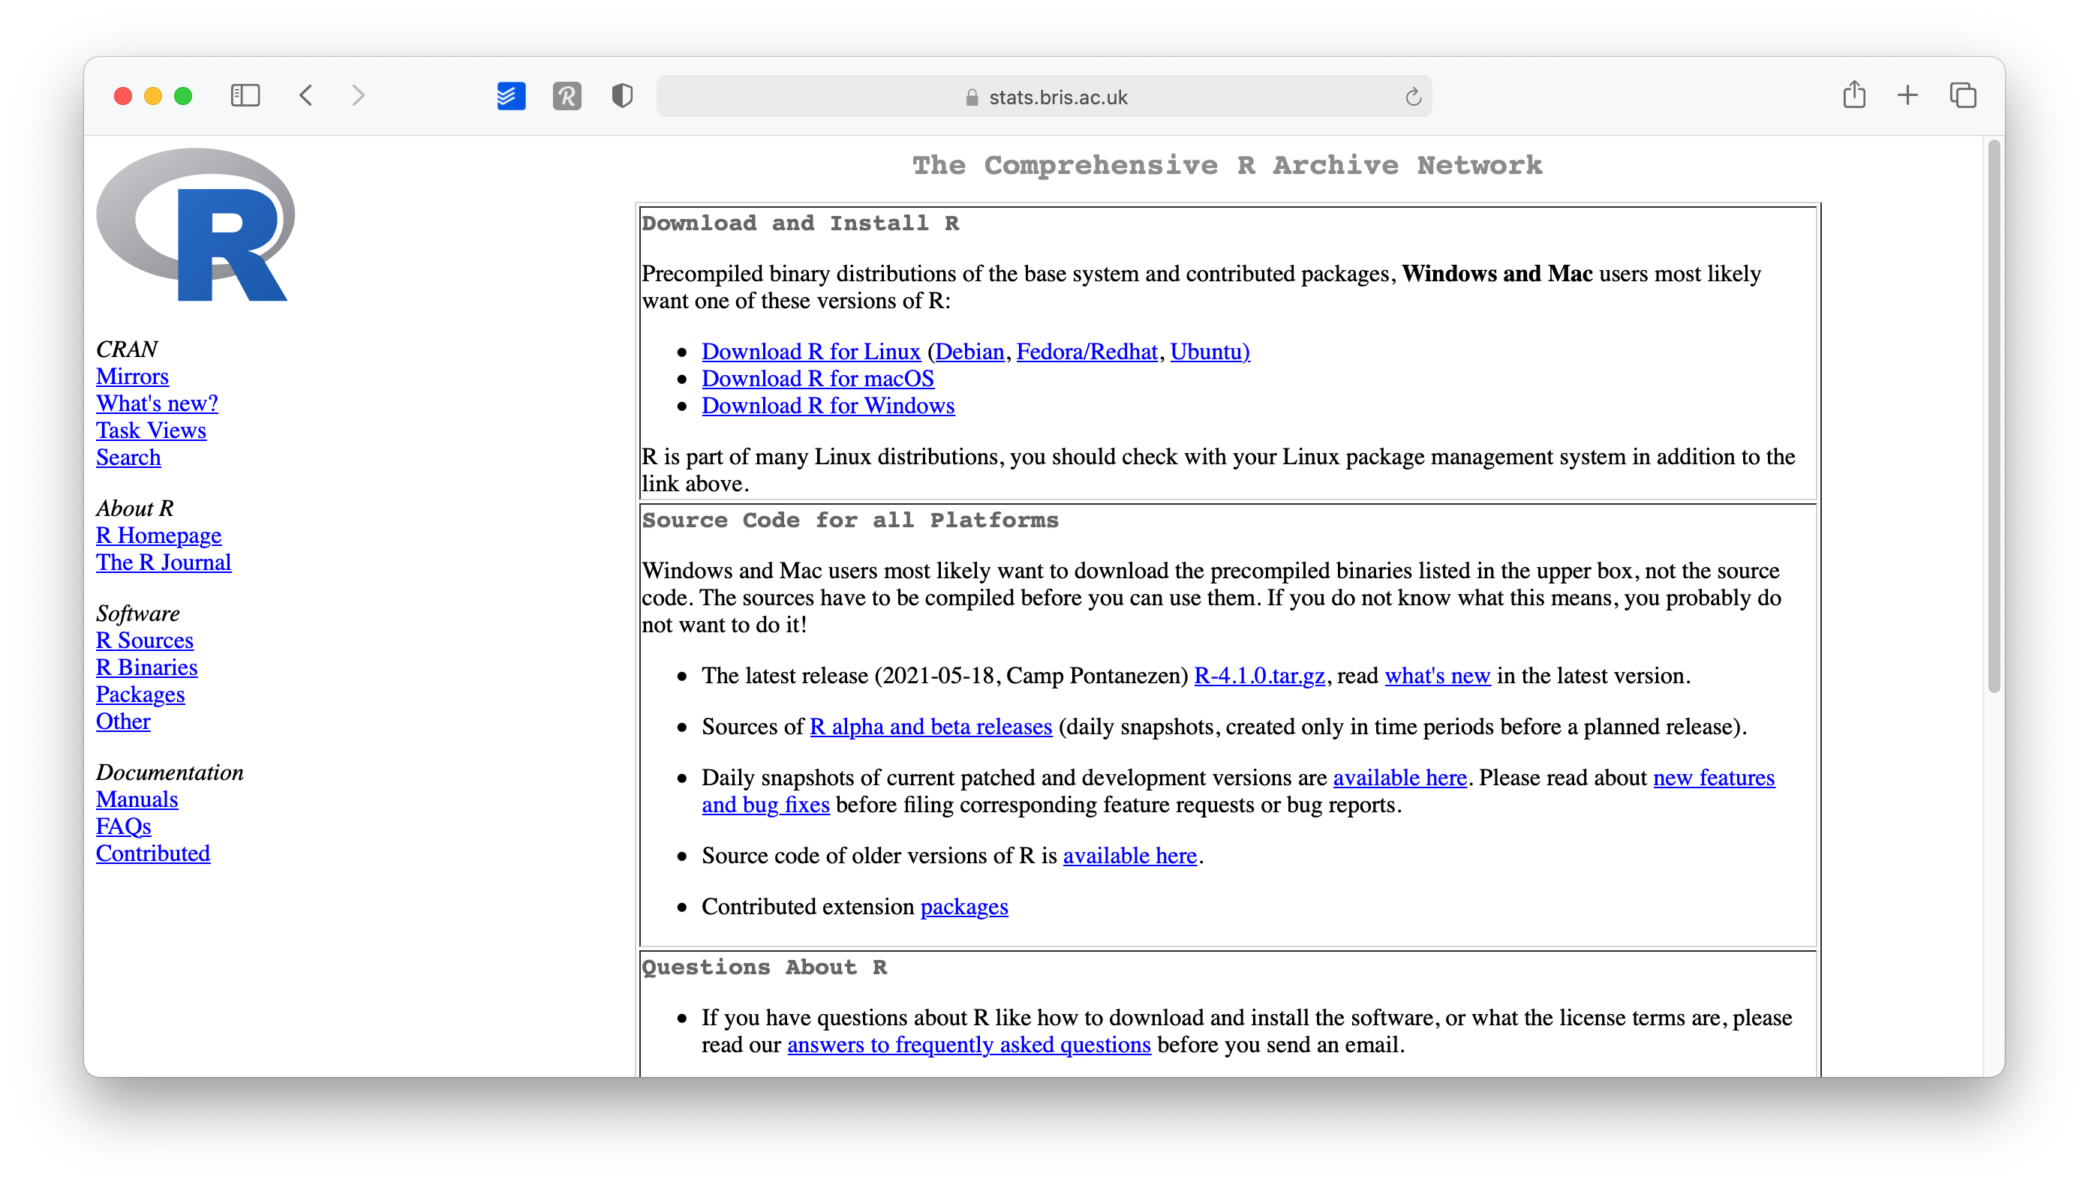Open the Share icon menu

pos(1854,95)
